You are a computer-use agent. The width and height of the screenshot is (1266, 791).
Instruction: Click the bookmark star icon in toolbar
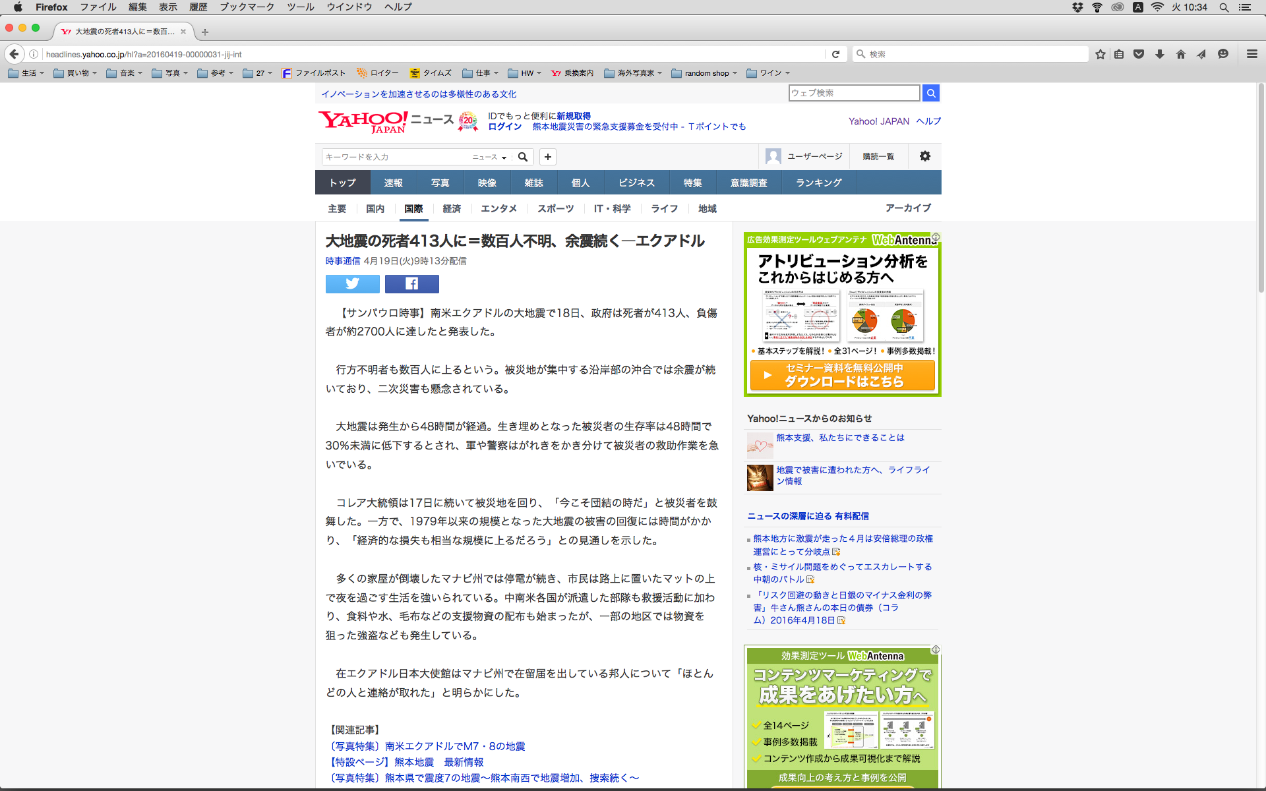point(1100,54)
